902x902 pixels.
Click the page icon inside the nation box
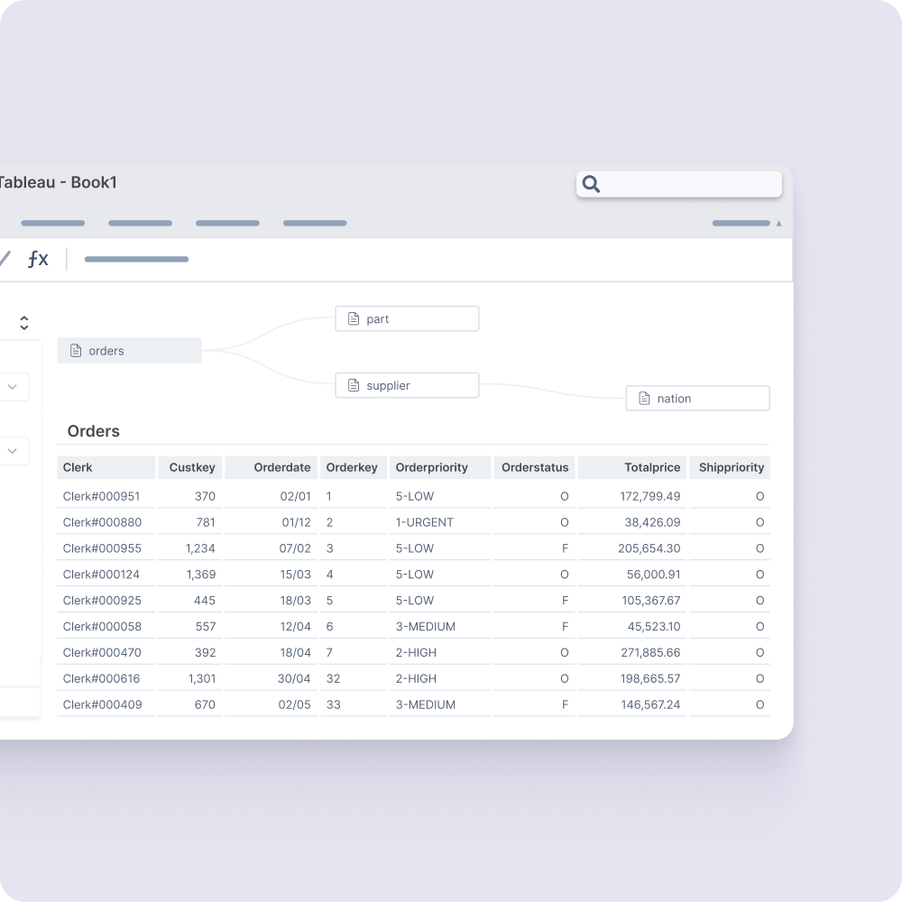pos(643,398)
